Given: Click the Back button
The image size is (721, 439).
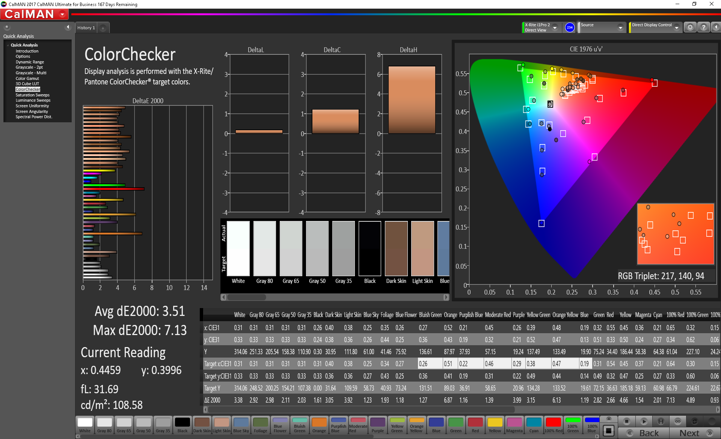Looking at the screenshot, I should tap(644, 433).
